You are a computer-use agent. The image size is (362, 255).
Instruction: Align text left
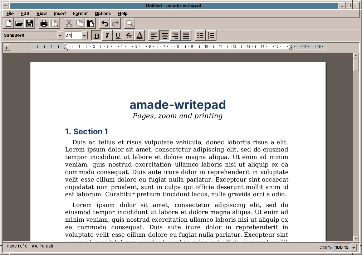coord(154,35)
